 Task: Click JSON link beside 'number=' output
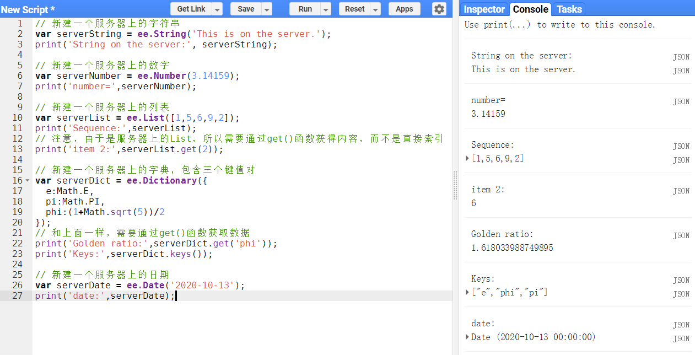click(x=681, y=101)
